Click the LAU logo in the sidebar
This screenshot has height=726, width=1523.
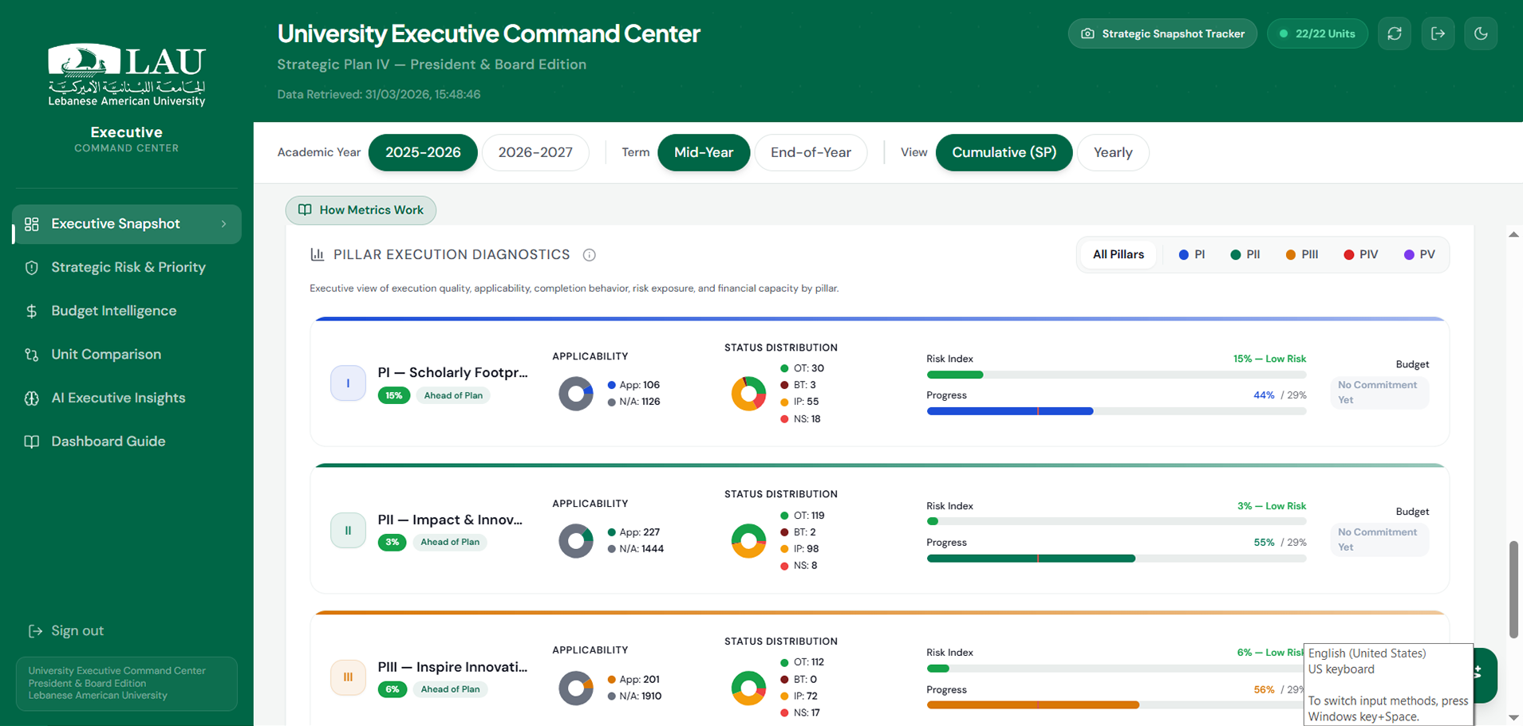pyautogui.click(x=127, y=75)
